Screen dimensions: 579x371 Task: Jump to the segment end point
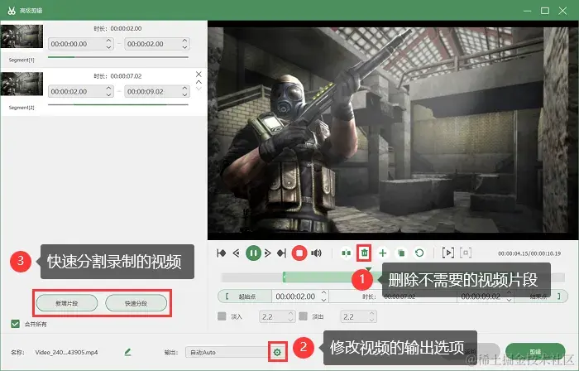click(x=282, y=253)
